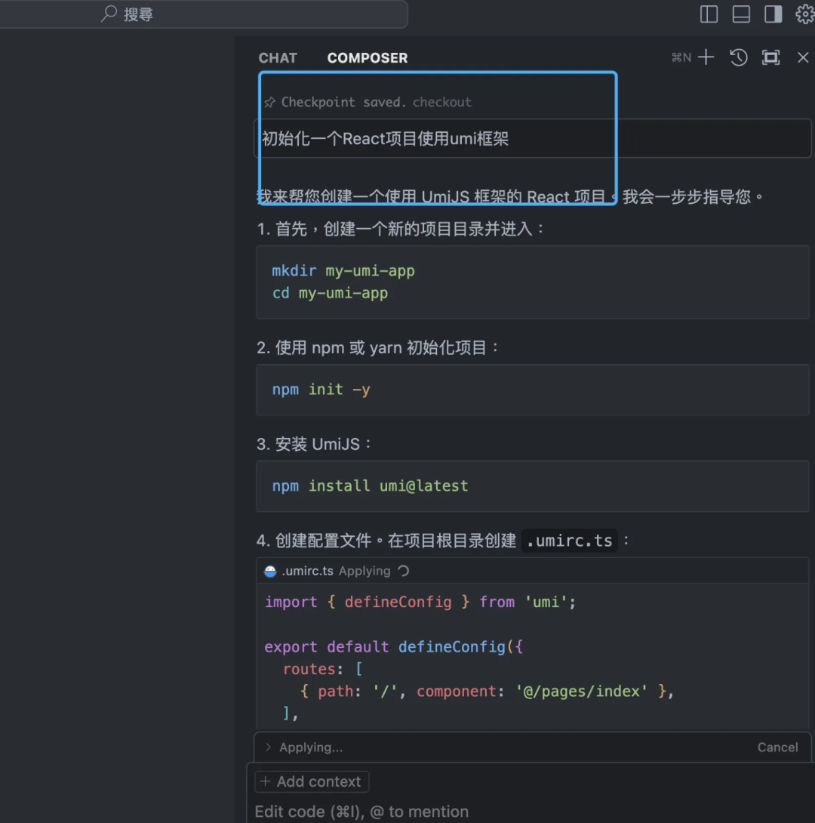Viewport: 815px width, 823px height.
Task: Click the 搜尋 search bar
Action: (x=204, y=14)
